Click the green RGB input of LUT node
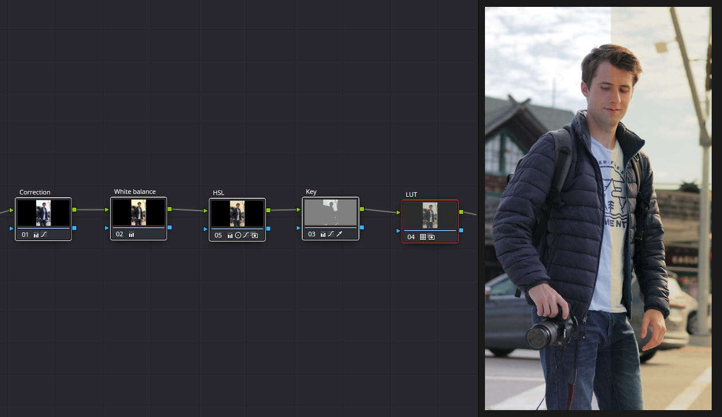 [x=398, y=213]
